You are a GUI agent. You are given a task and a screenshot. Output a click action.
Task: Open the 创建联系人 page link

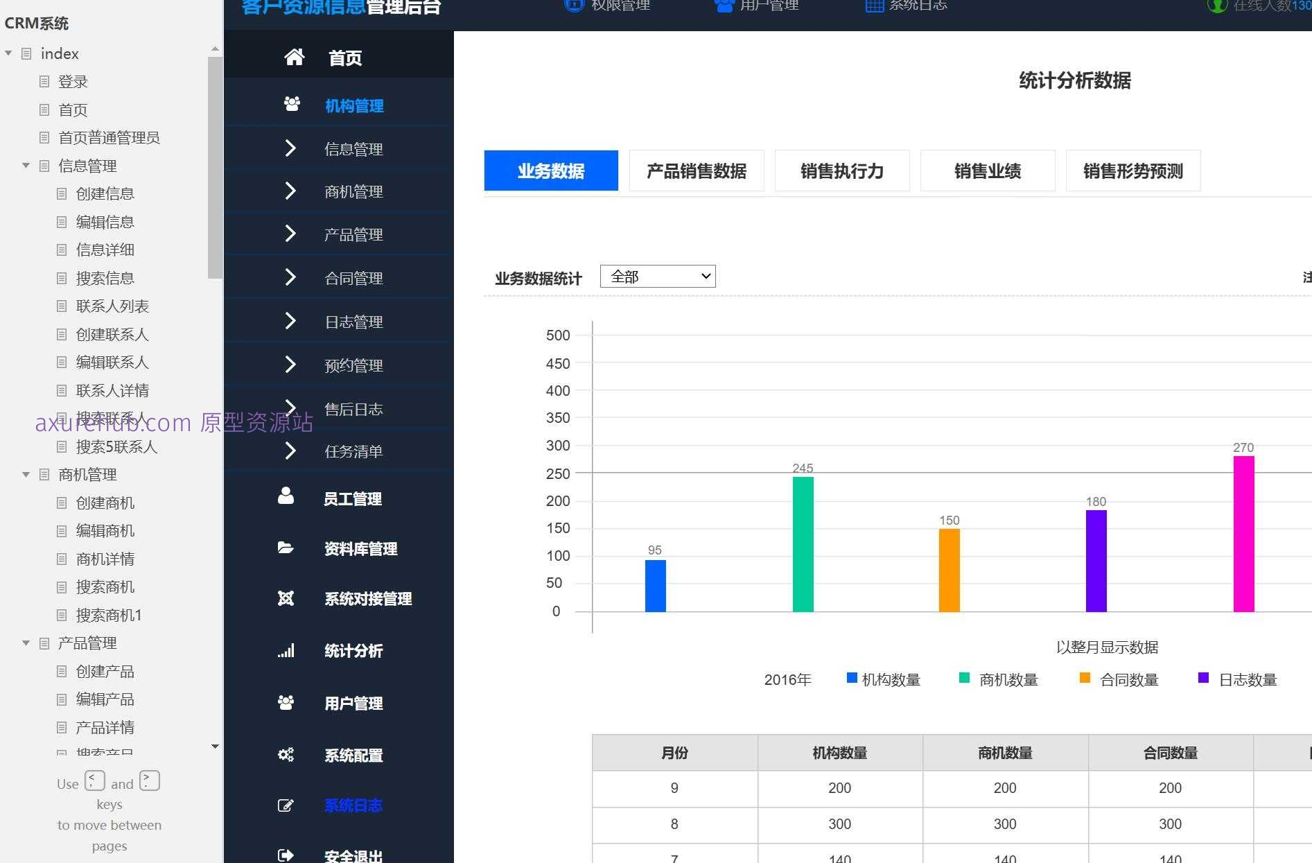coord(111,334)
